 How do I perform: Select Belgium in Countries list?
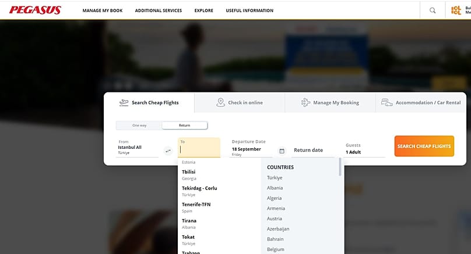pos(276,249)
